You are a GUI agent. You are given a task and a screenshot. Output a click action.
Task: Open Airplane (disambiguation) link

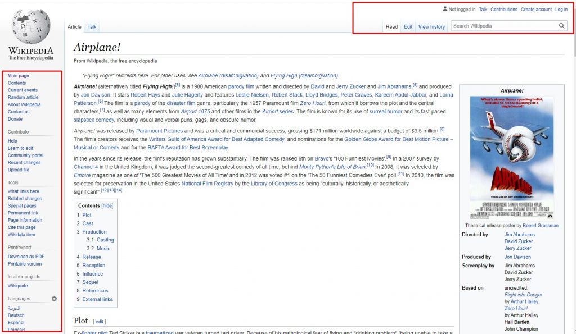click(x=228, y=76)
